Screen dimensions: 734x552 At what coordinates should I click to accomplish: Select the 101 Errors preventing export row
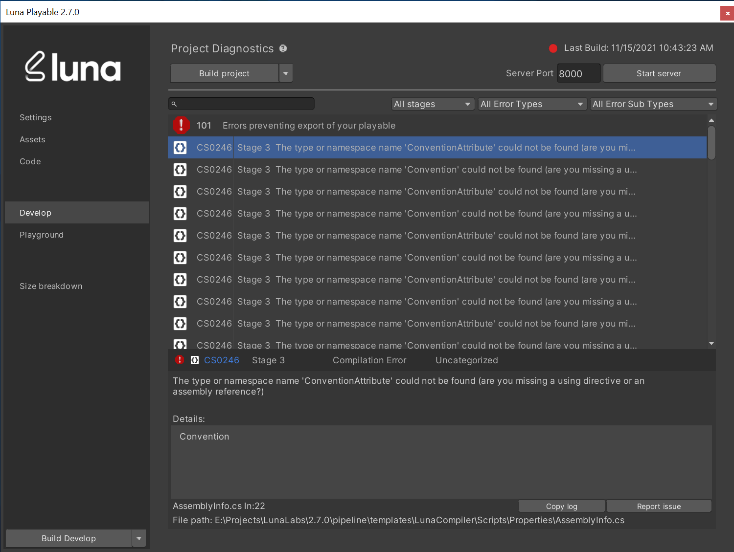point(437,125)
